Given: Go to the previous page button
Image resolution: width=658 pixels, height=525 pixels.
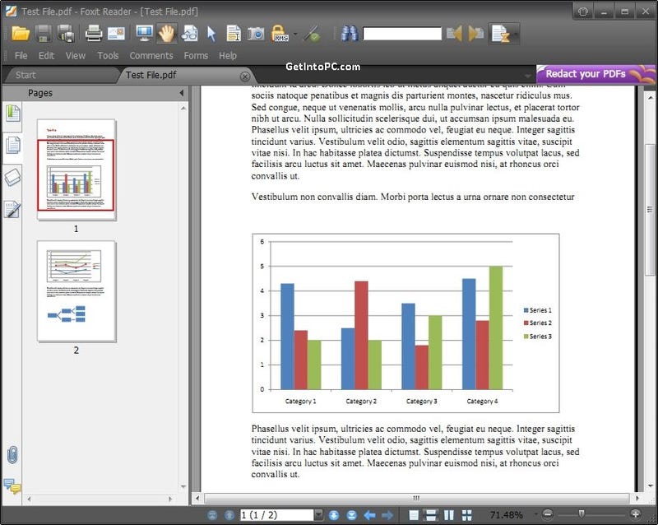Looking at the screenshot, I should coord(229,515).
